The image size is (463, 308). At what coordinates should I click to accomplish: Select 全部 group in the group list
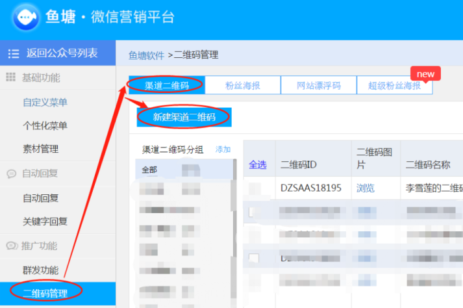click(184, 170)
